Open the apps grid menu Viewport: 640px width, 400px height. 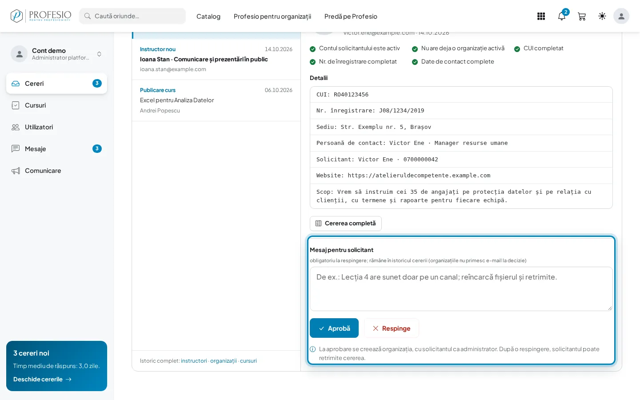[541, 16]
